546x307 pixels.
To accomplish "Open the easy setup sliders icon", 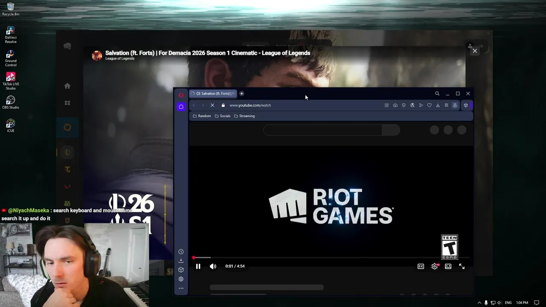I will coord(446,105).
